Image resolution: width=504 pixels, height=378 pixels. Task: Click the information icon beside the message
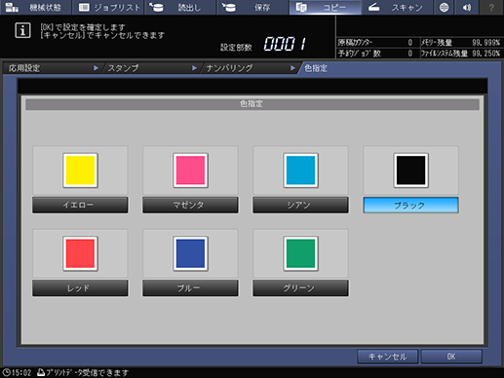(x=22, y=30)
